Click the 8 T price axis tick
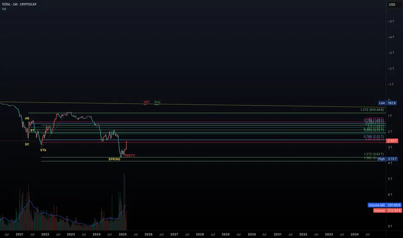The image size is (403, 238). tap(390, 226)
